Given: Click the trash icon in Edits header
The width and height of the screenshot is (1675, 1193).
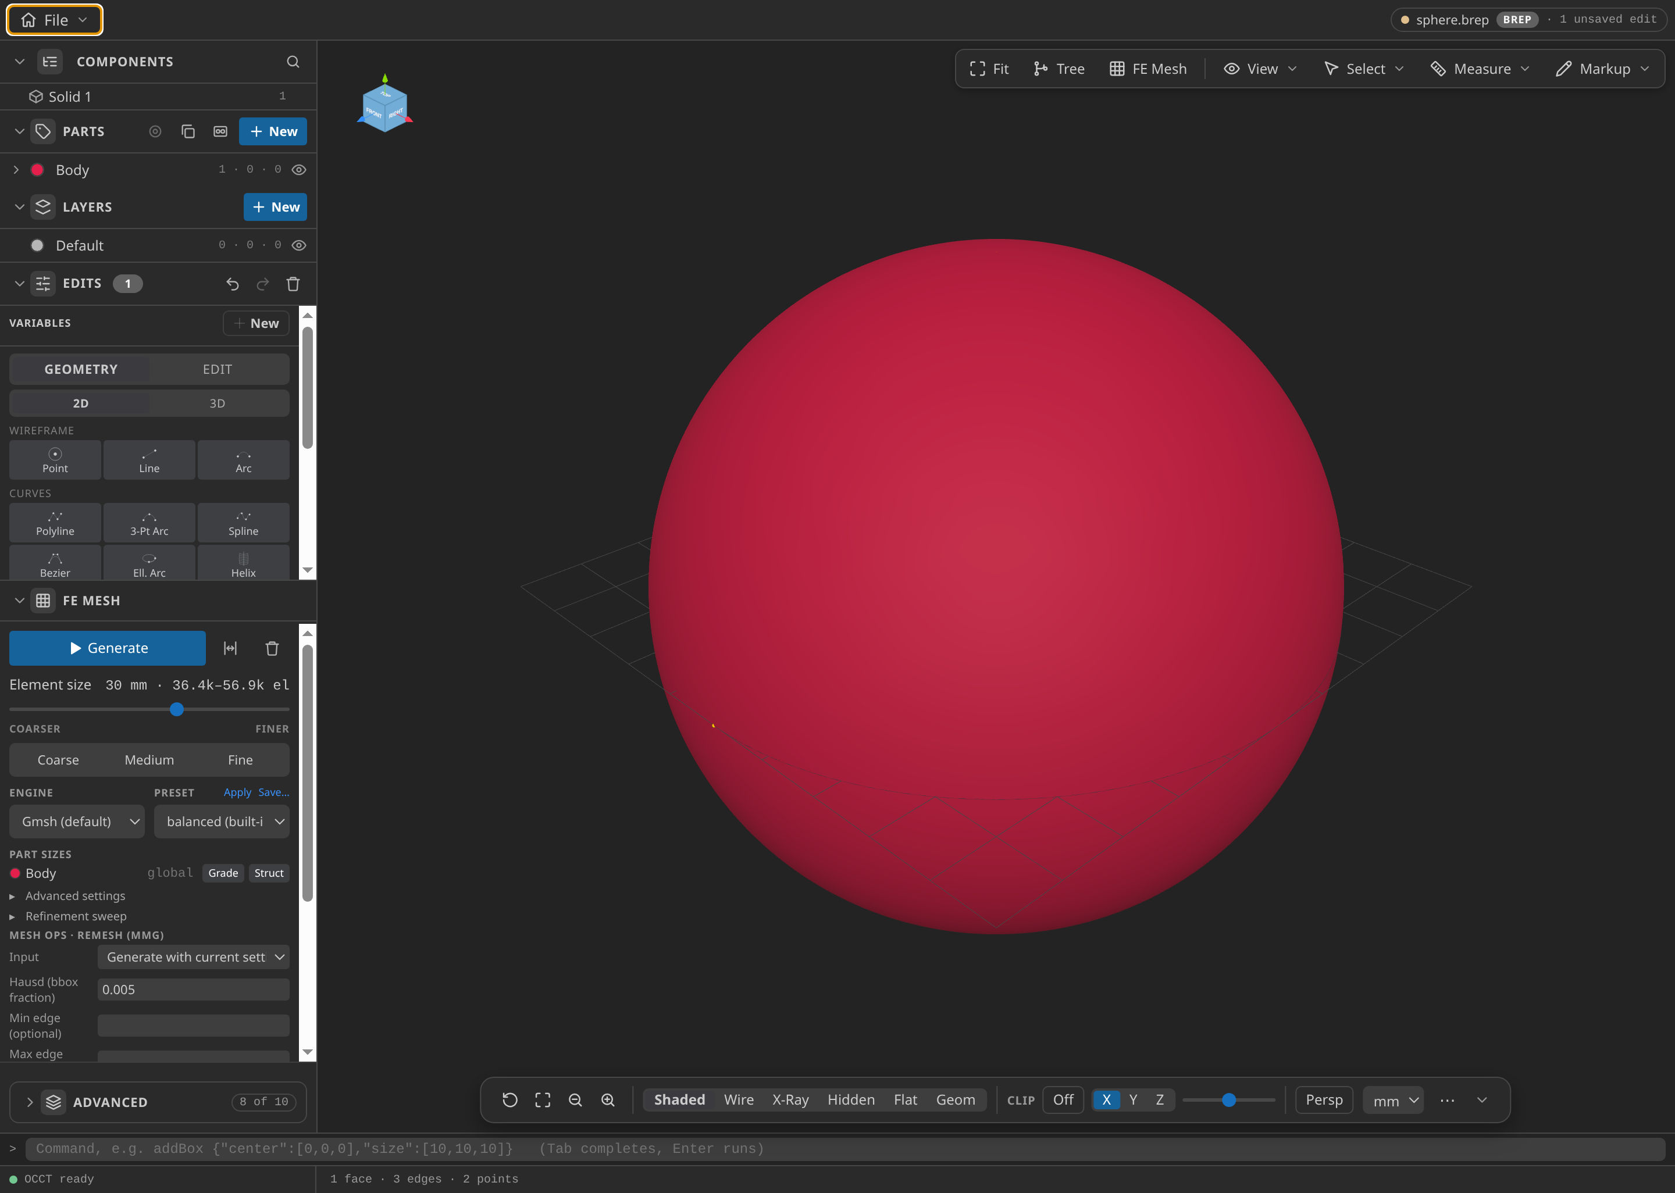Looking at the screenshot, I should tap(293, 284).
